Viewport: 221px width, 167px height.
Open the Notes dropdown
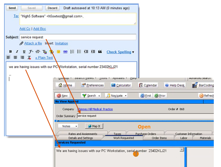[68, 126]
